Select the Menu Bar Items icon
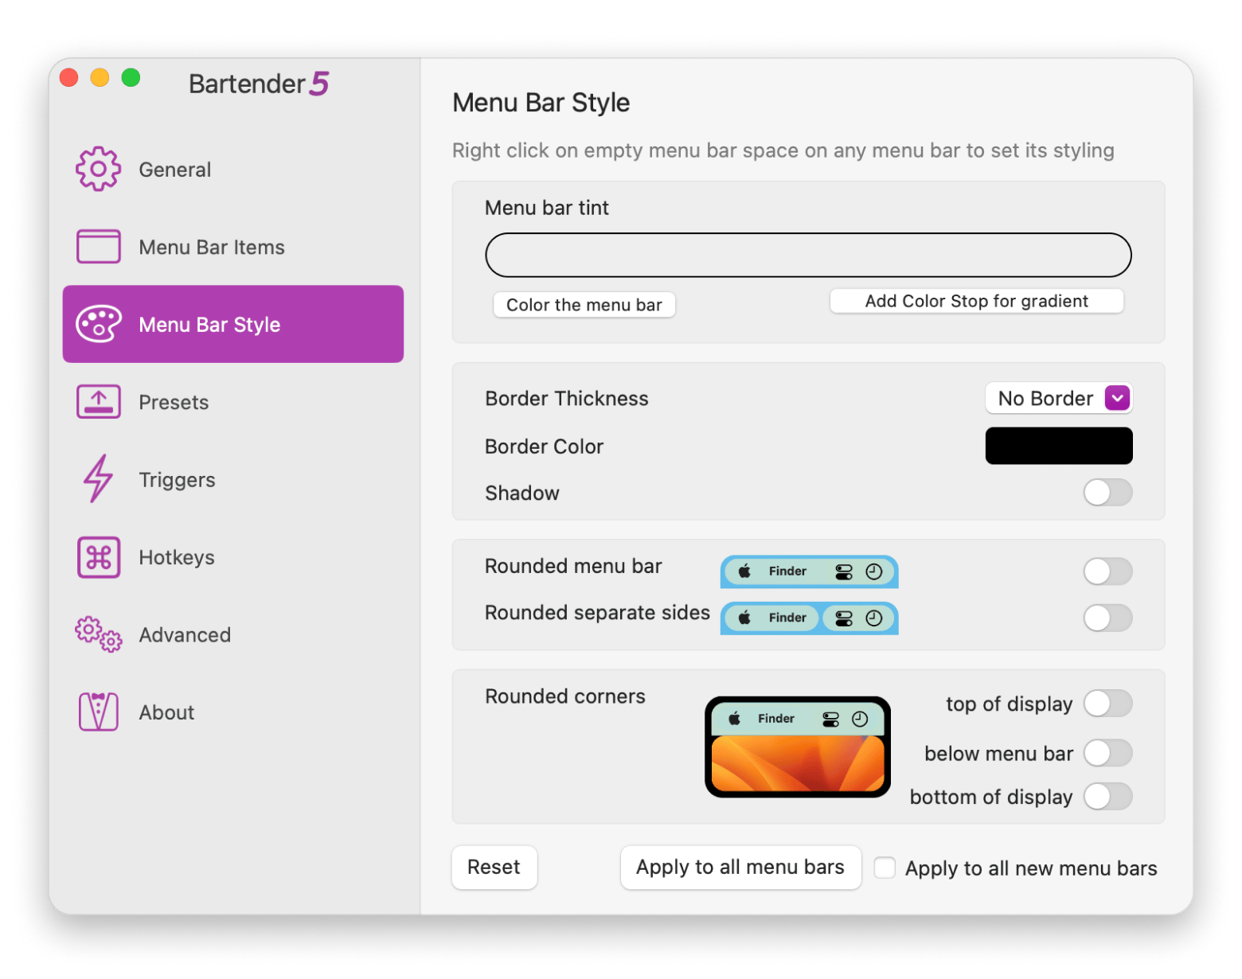1242x979 pixels. pyautogui.click(x=97, y=246)
